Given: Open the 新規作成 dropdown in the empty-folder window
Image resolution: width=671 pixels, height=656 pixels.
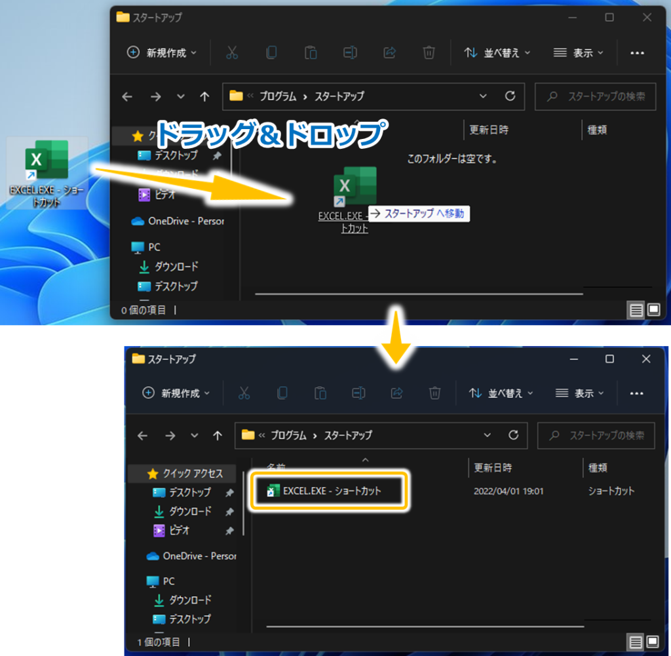Looking at the screenshot, I should 161,53.
